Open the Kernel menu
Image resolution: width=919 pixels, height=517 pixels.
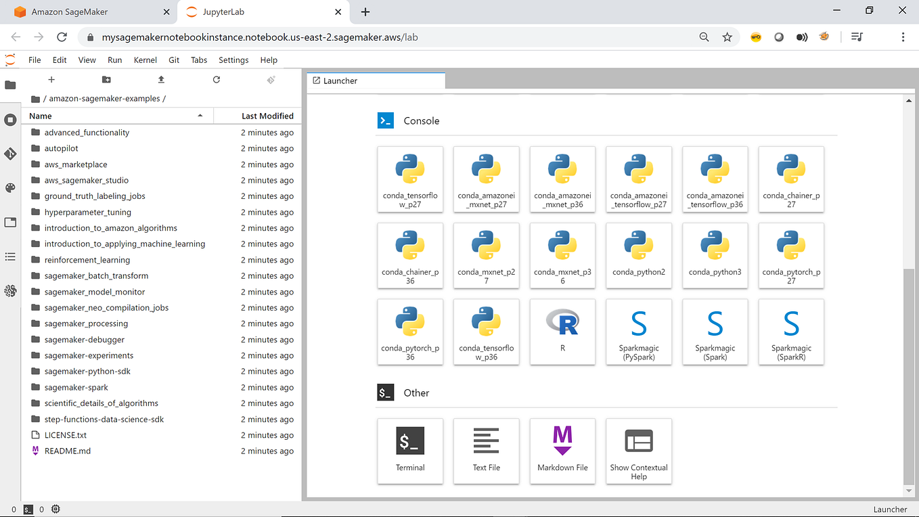(145, 60)
